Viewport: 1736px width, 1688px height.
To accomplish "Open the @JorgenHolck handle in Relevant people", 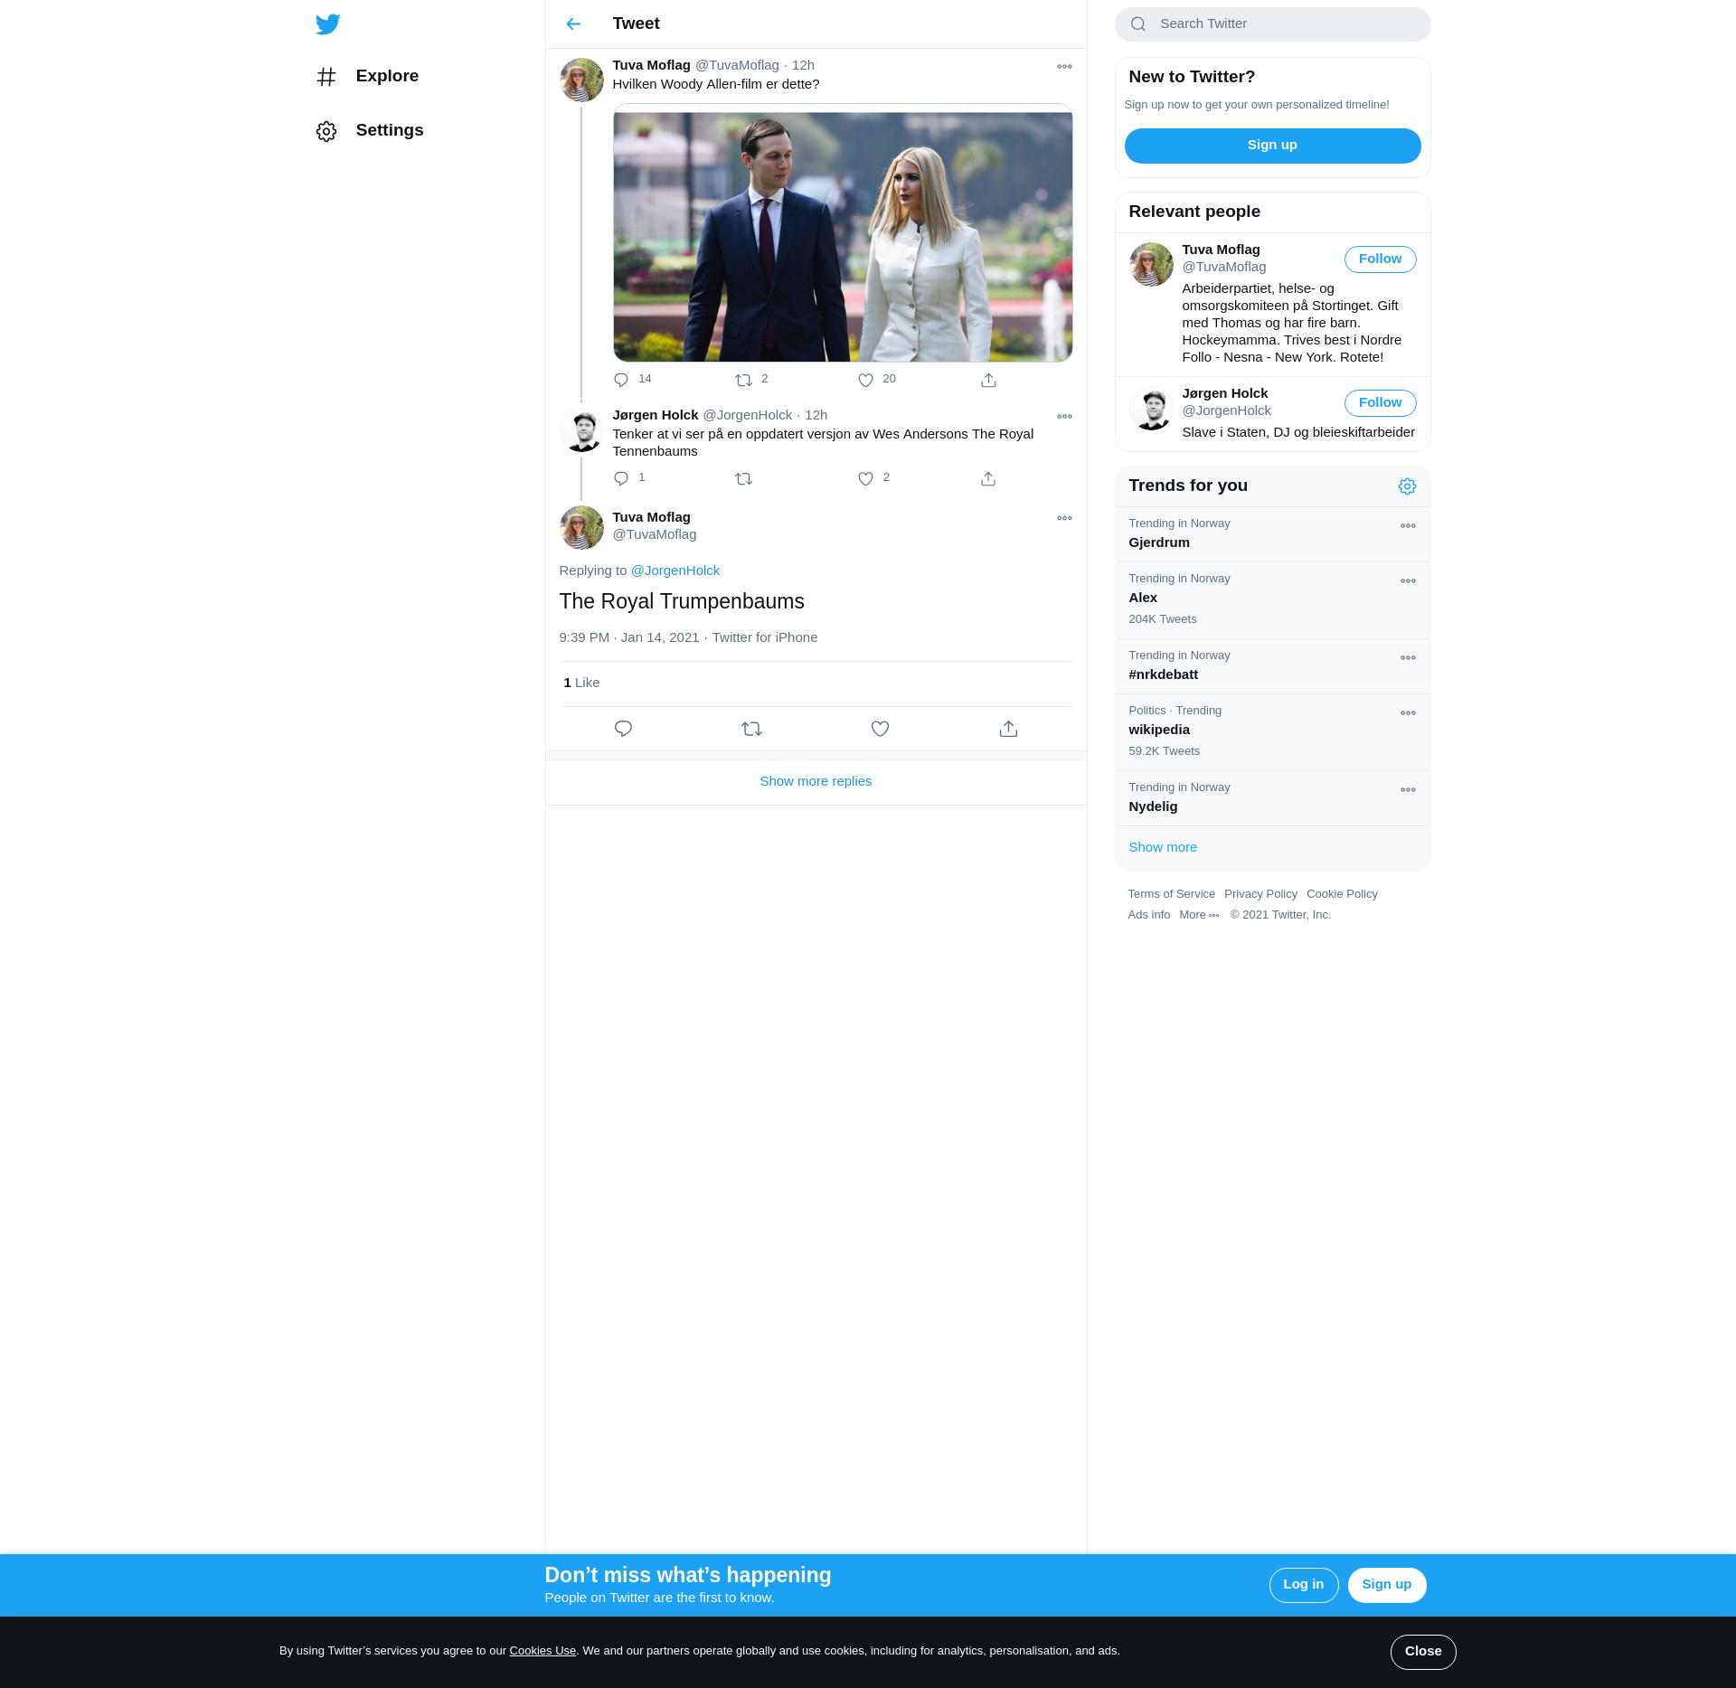I will pyautogui.click(x=1226, y=411).
